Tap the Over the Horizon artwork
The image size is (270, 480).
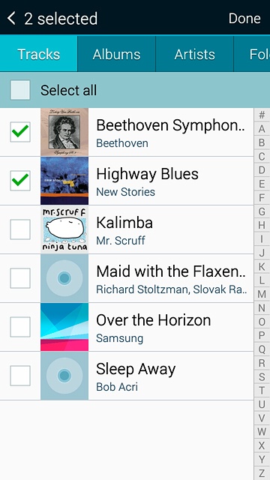[64, 327]
